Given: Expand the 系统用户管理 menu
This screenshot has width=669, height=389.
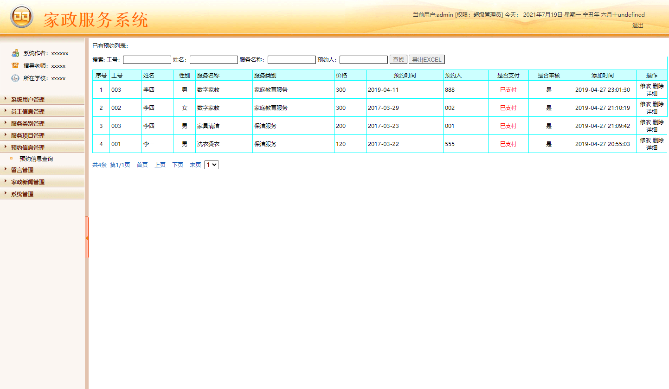Looking at the screenshot, I should 28,99.
